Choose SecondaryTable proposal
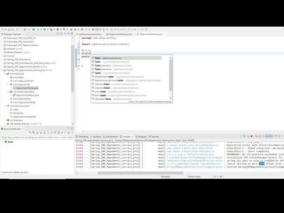 (126, 99)
